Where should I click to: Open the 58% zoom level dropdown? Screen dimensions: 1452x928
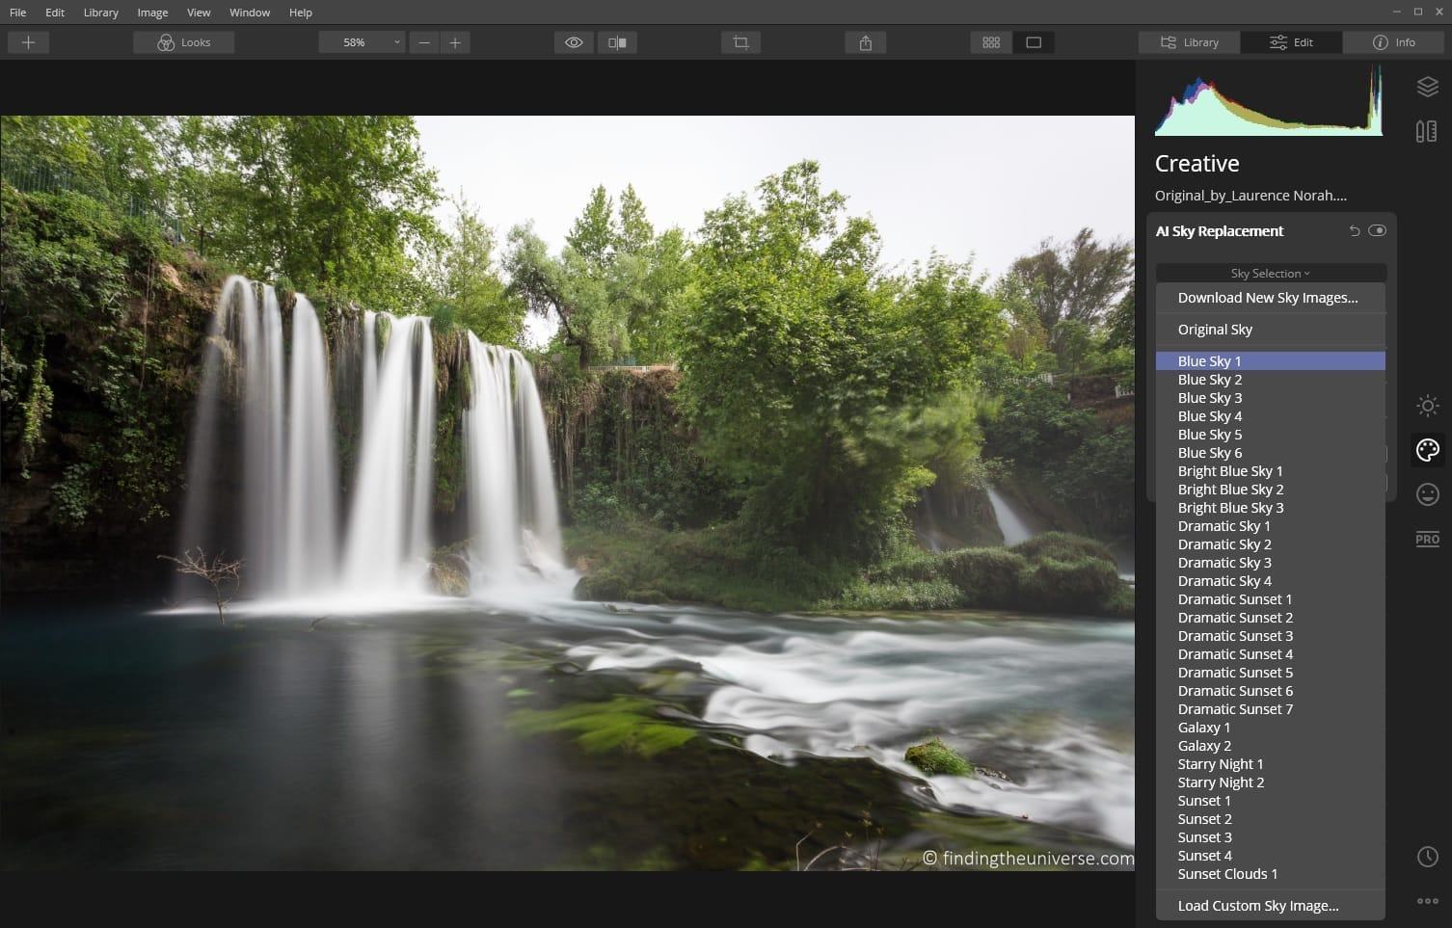pos(362,42)
